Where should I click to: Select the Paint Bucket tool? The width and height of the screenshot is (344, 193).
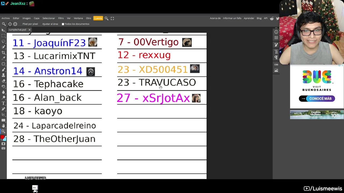pyautogui.click(x=3, y=86)
